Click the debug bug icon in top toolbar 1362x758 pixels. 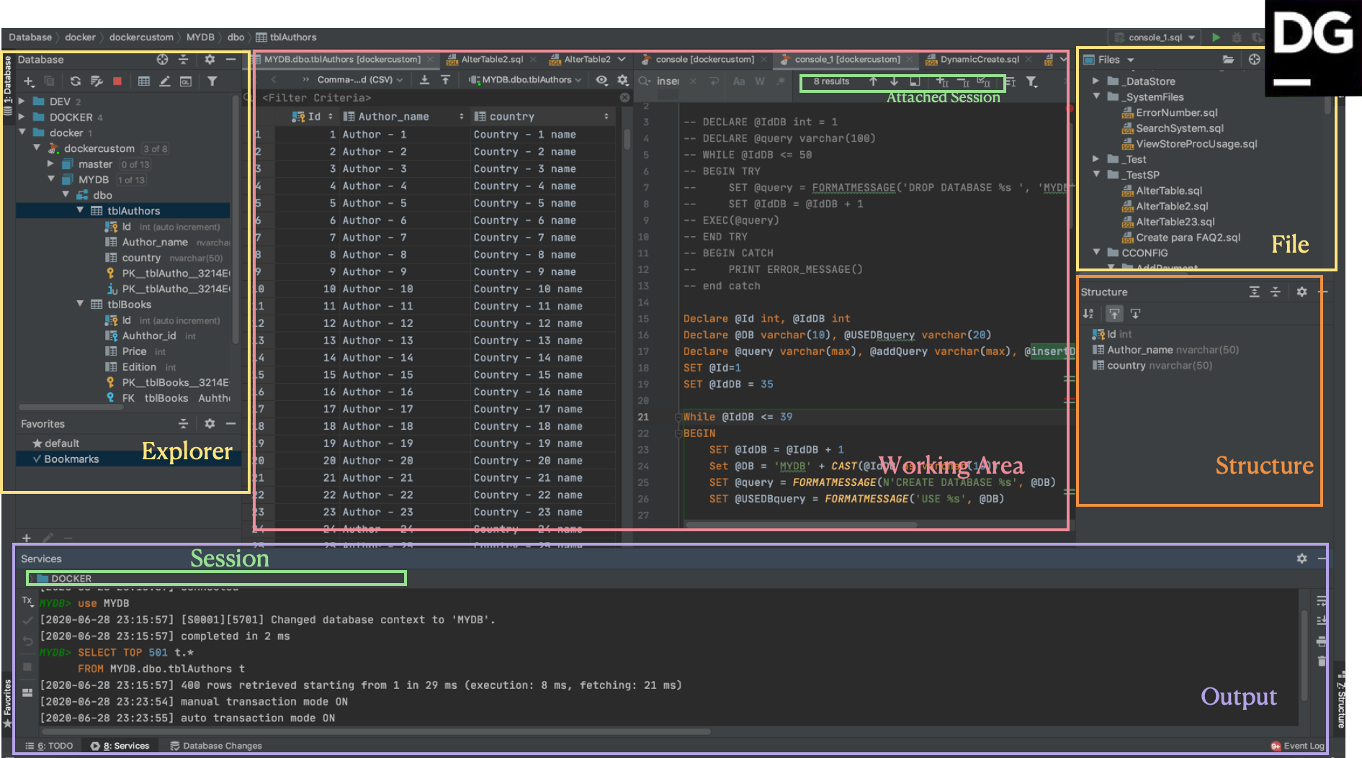coord(1237,37)
